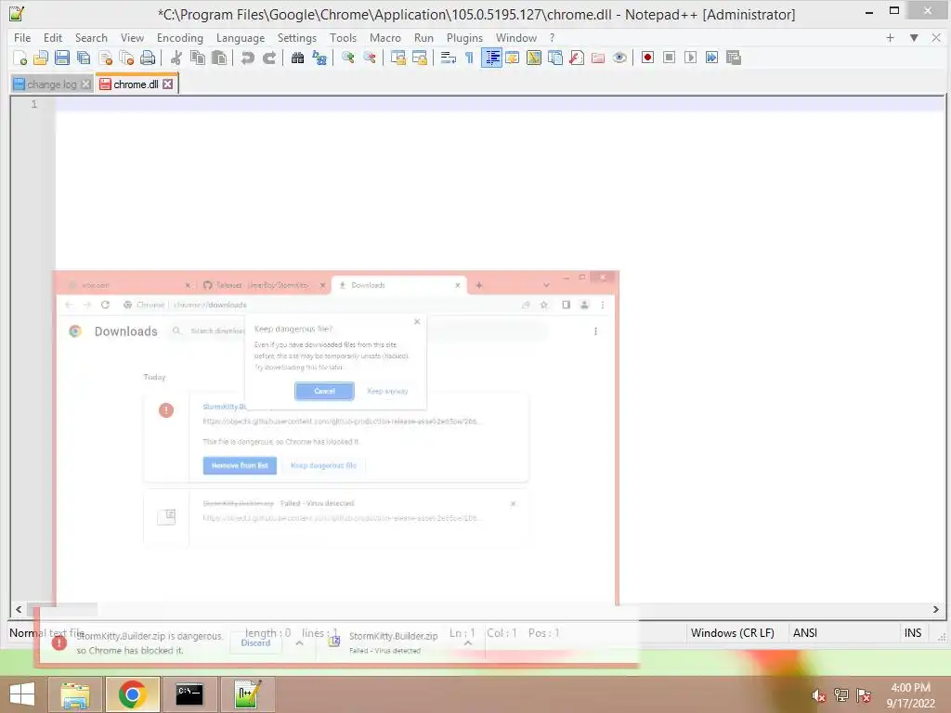Open Command Prompt from taskbar
Viewport: 951px width, 713px height.
189,694
